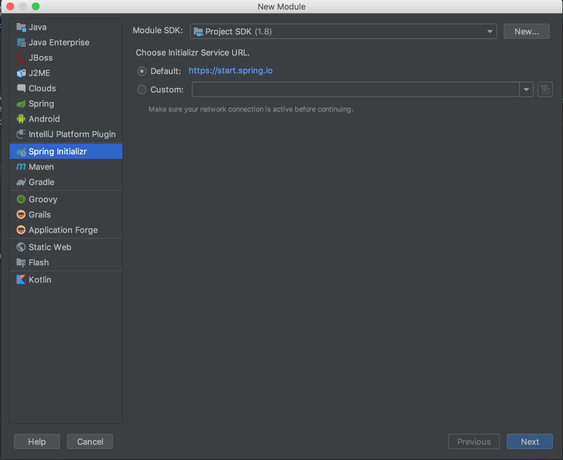Select the JBoss module type icon

pyautogui.click(x=21, y=57)
